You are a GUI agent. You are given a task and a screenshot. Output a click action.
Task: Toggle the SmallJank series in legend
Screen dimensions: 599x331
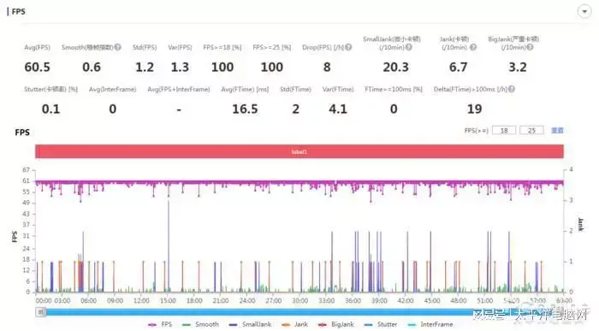[x=250, y=324]
